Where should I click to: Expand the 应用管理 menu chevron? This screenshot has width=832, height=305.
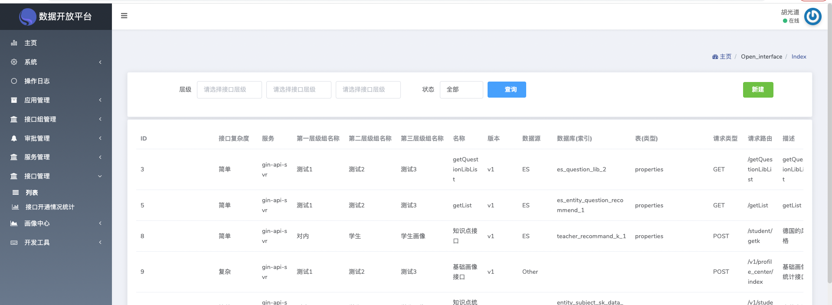pyautogui.click(x=100, y=100)
